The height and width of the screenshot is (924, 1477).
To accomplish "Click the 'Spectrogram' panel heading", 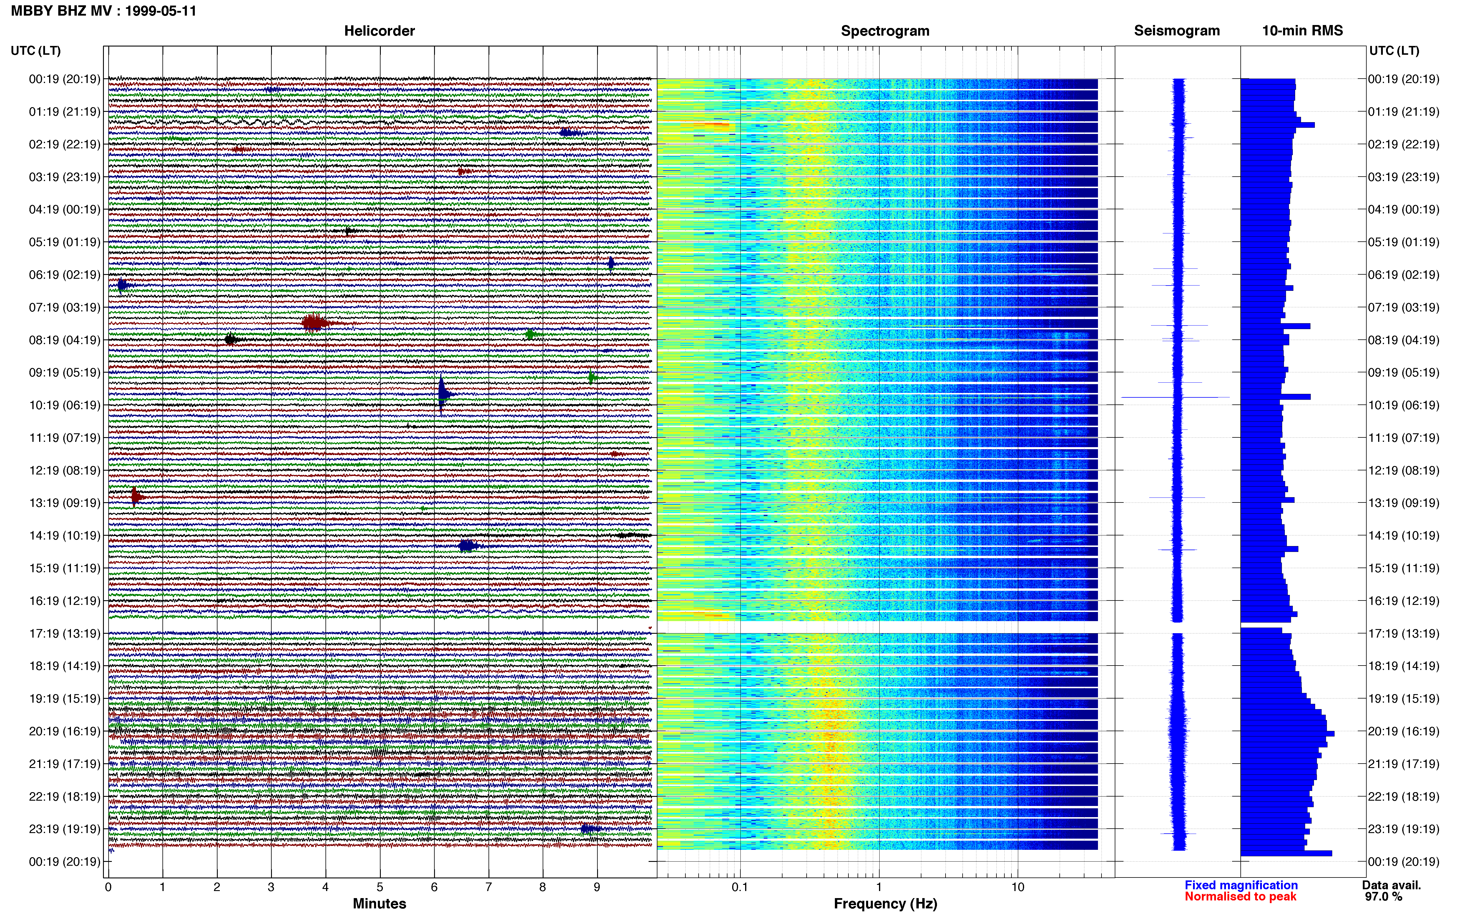I will click(885, 31).
